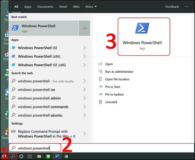Switch to the Apps filter tab

[x=28, y=7]
